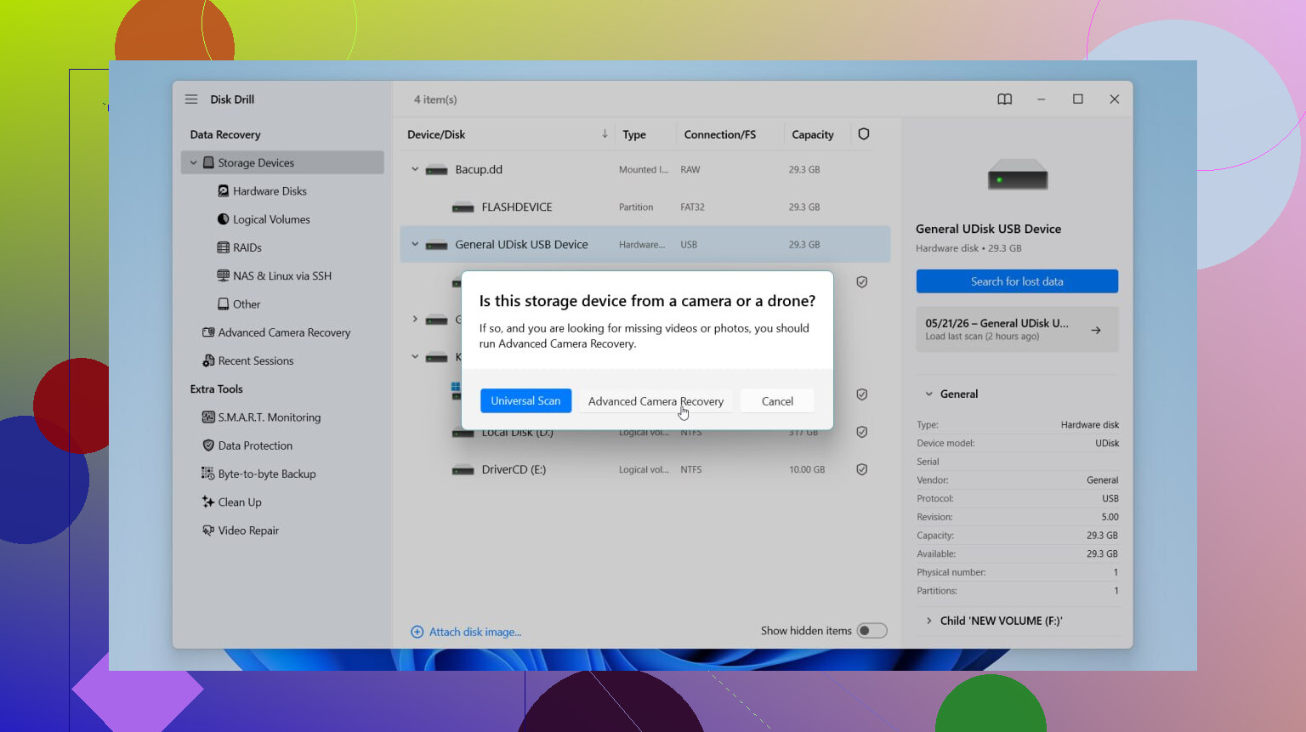Collapse the Bacup.dd row chevron
The image size is (1306, 732).
click(415, 169)
